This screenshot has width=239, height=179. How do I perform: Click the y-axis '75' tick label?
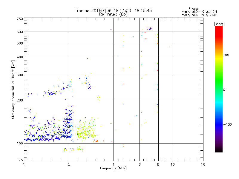click(21, 160)
